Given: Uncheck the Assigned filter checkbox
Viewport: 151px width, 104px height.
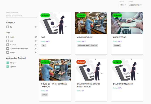Looking at the screenshot, I should [8, 63].
